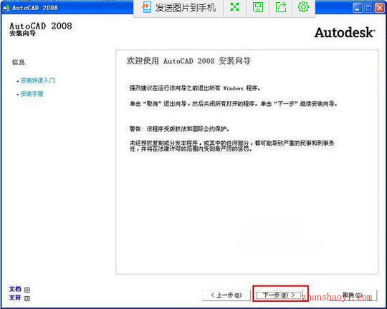Click the AutoCAD 2008 title bar icon

click(x=6, y=8)
